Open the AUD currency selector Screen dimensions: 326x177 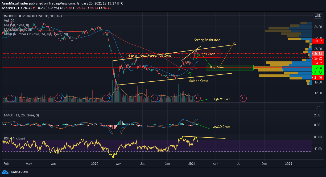coord(318,16)
